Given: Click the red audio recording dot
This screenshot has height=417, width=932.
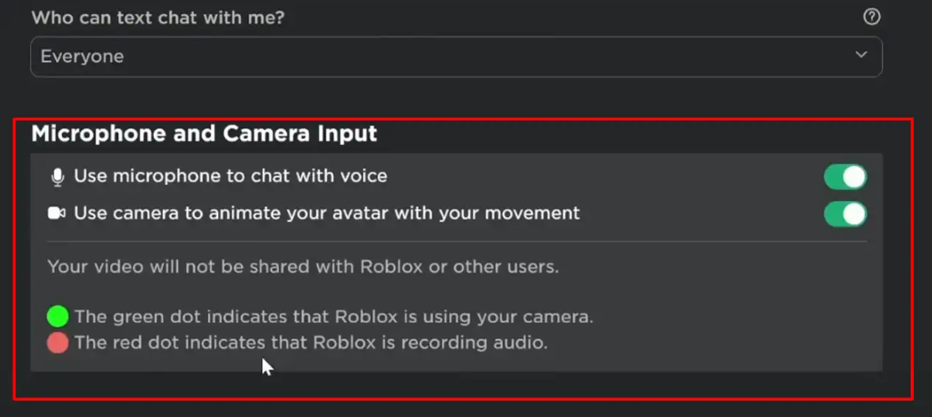Looking at the screenshot, I should pos(57,342).
